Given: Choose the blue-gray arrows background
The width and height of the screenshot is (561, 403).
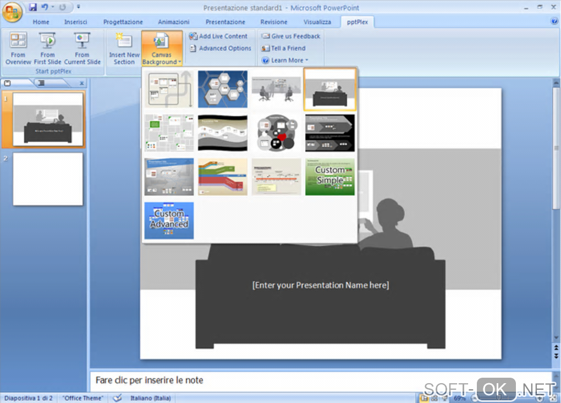Looking at the screenshot, I should tap(169, 177).
